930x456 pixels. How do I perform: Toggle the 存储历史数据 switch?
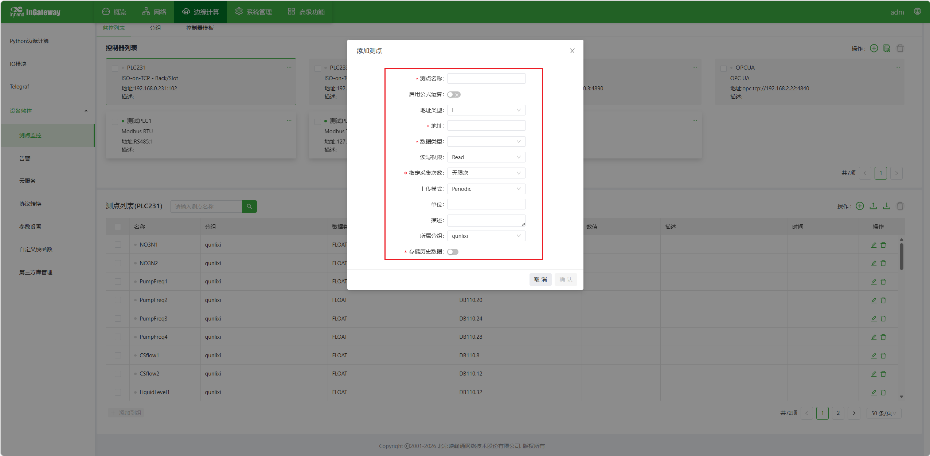click(453, 252)
